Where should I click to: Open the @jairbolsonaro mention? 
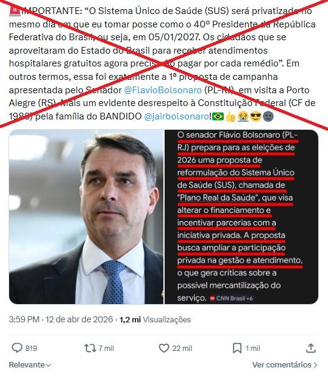tap(177, 116)
